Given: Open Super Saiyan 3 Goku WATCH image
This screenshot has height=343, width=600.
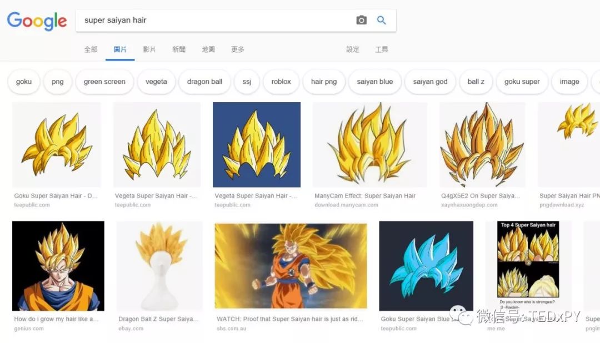Looking at the screenshot, I should [291, 266].
